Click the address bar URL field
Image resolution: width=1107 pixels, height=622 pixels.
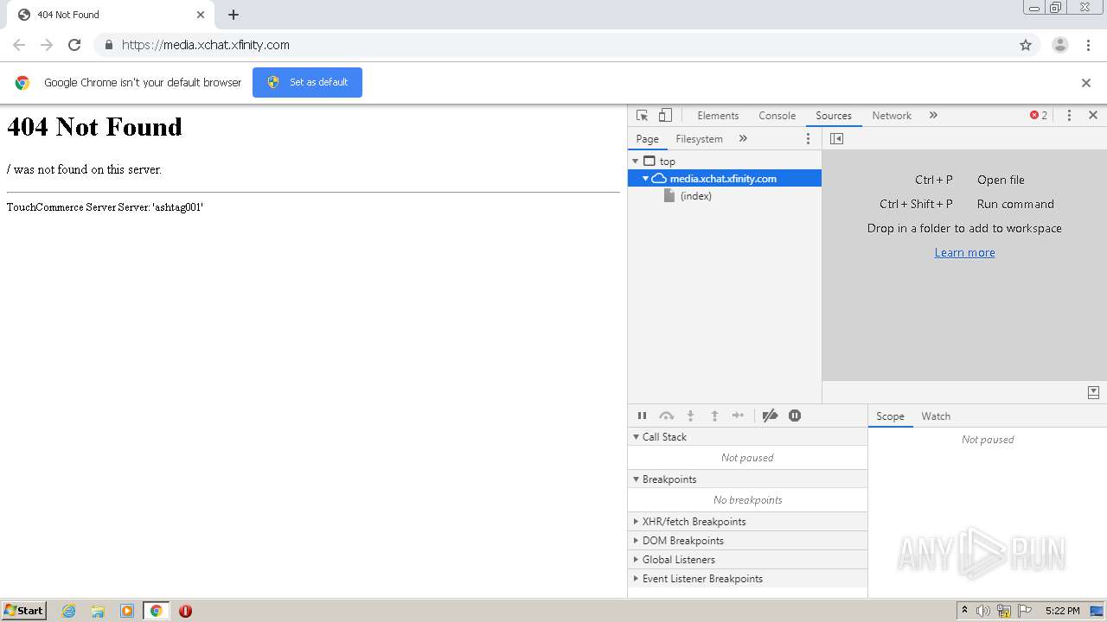pyautogui.click(x=566, y=45)
